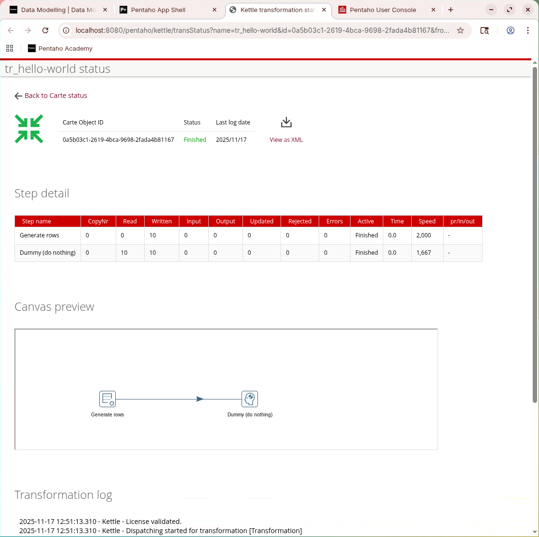
Task: Reload the page with the refresh icon
Action: point(45,30)
